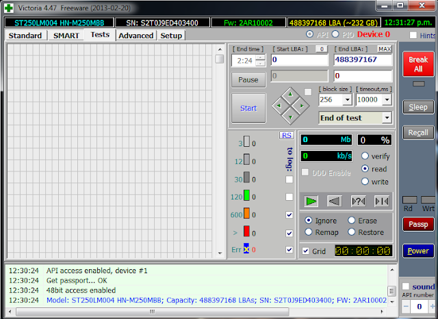This screenshot has width=438, height=319.
Task: Select the Remap error action
Action: 309,232
